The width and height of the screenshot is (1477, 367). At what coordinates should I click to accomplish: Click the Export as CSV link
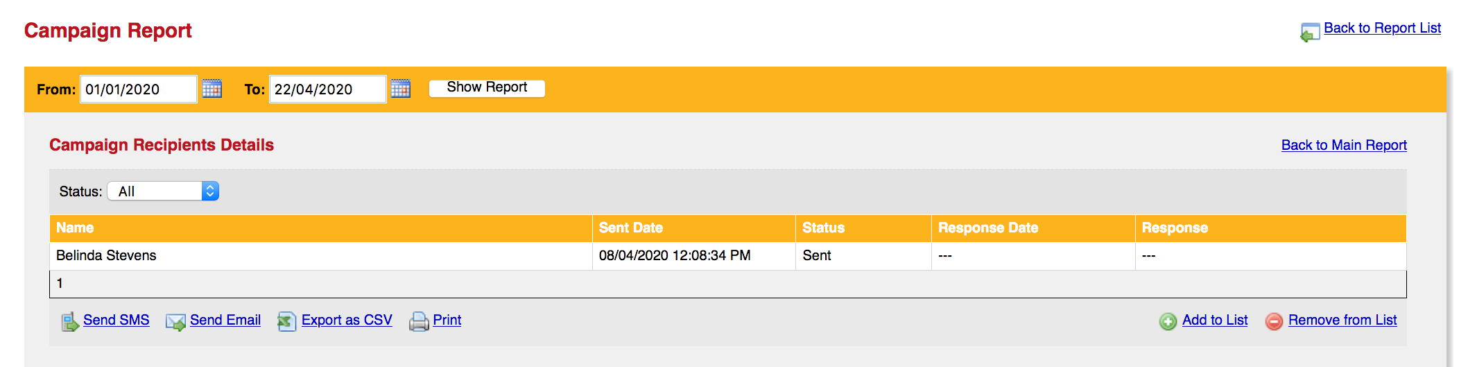[x=347, y=320]
